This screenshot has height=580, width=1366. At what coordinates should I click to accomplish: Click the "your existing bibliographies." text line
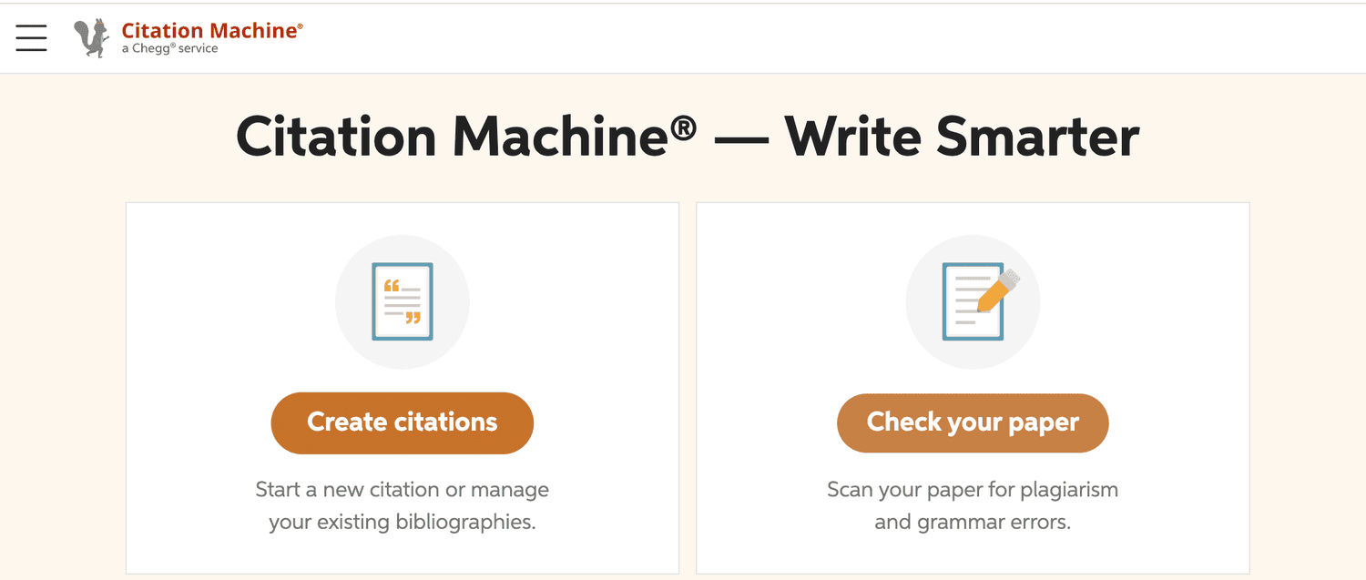click(x=403, y=523)
